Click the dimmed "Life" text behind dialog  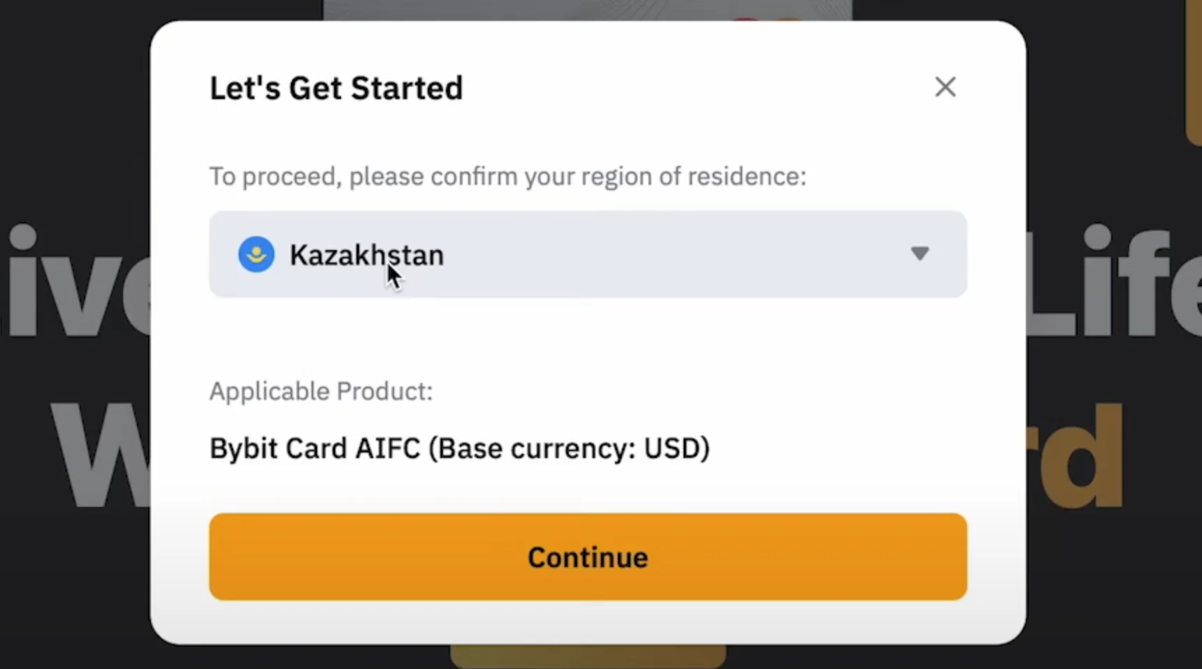coord(1113,283)
